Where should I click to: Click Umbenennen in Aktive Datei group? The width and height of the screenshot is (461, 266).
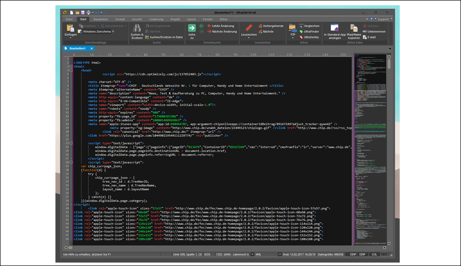(x=374, y=31)
